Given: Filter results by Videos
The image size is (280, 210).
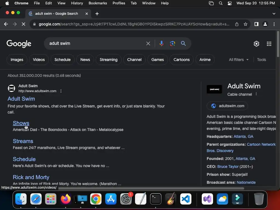Looking at the screenshot, I should (39, 60).
